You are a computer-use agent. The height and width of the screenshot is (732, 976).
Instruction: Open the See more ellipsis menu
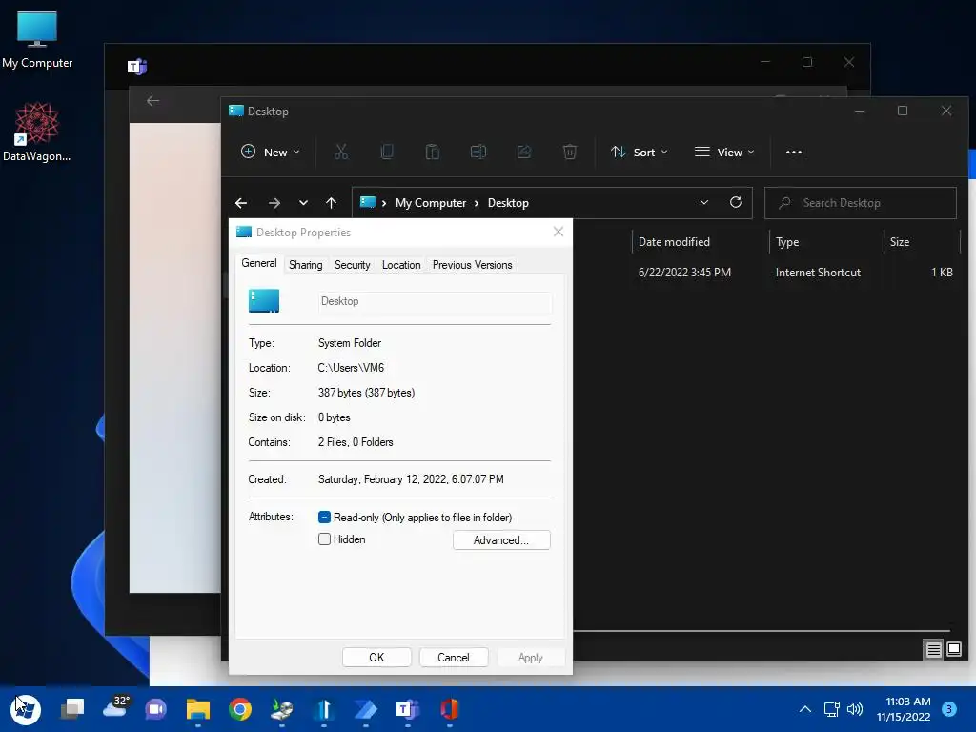[x=794, y=152]
